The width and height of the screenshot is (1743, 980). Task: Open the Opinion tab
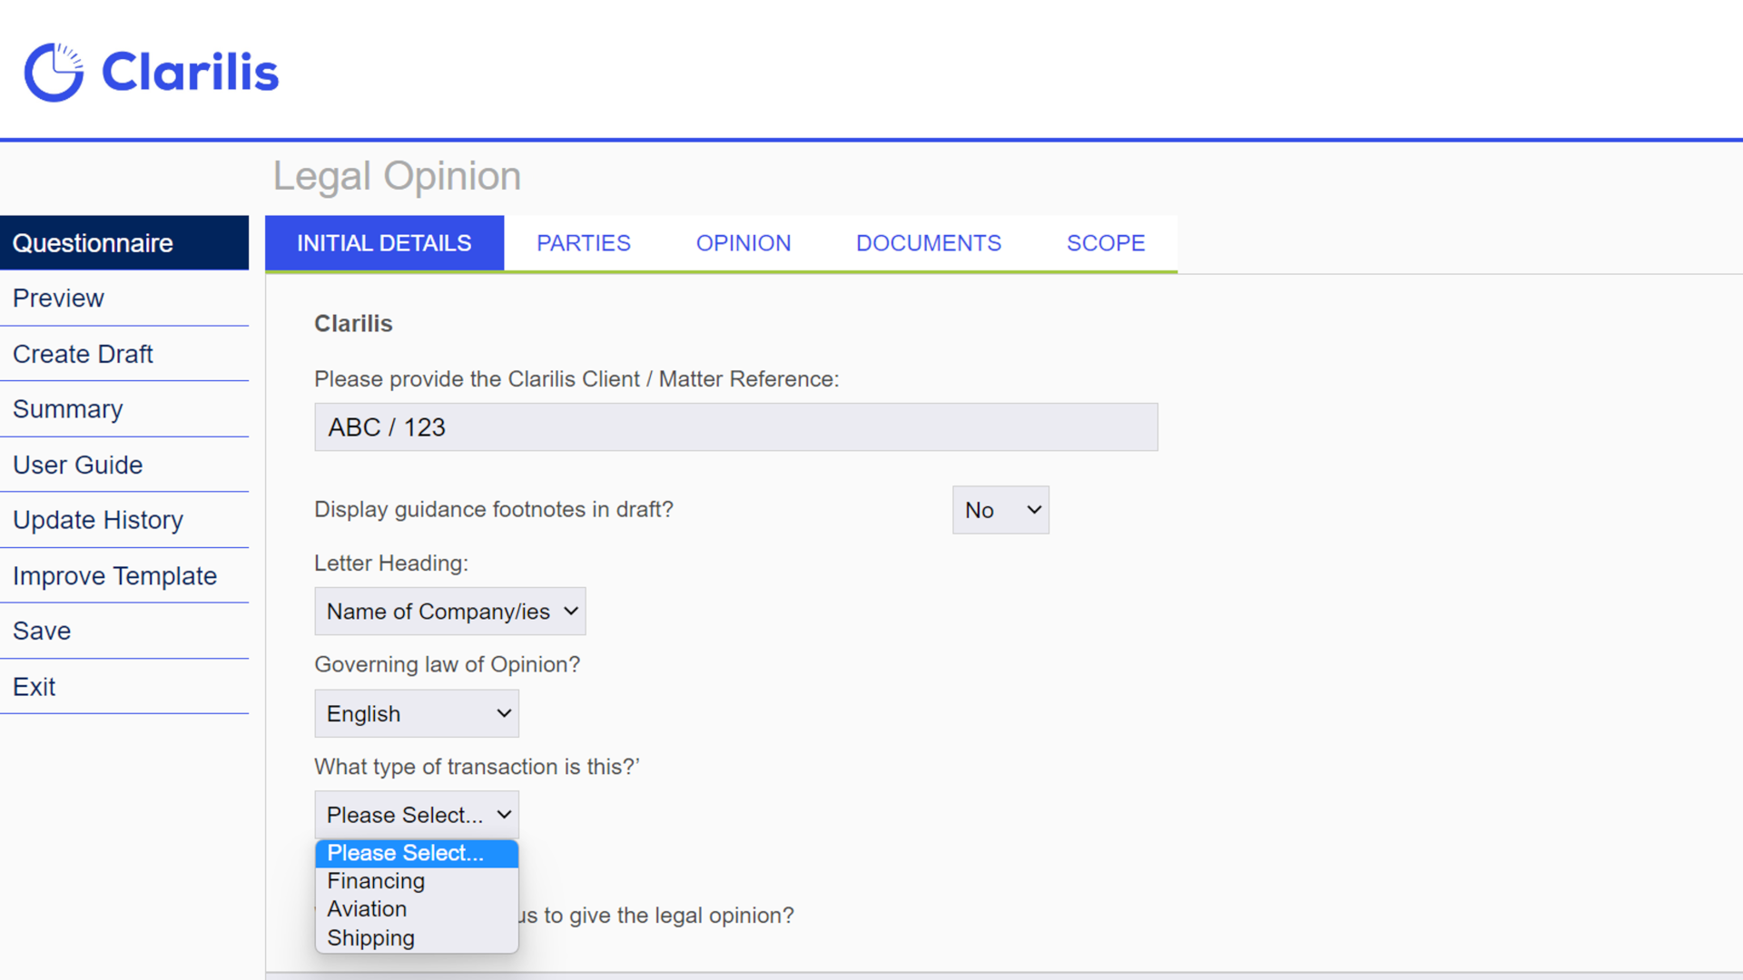pyautogui.click(x=743, y=243)
